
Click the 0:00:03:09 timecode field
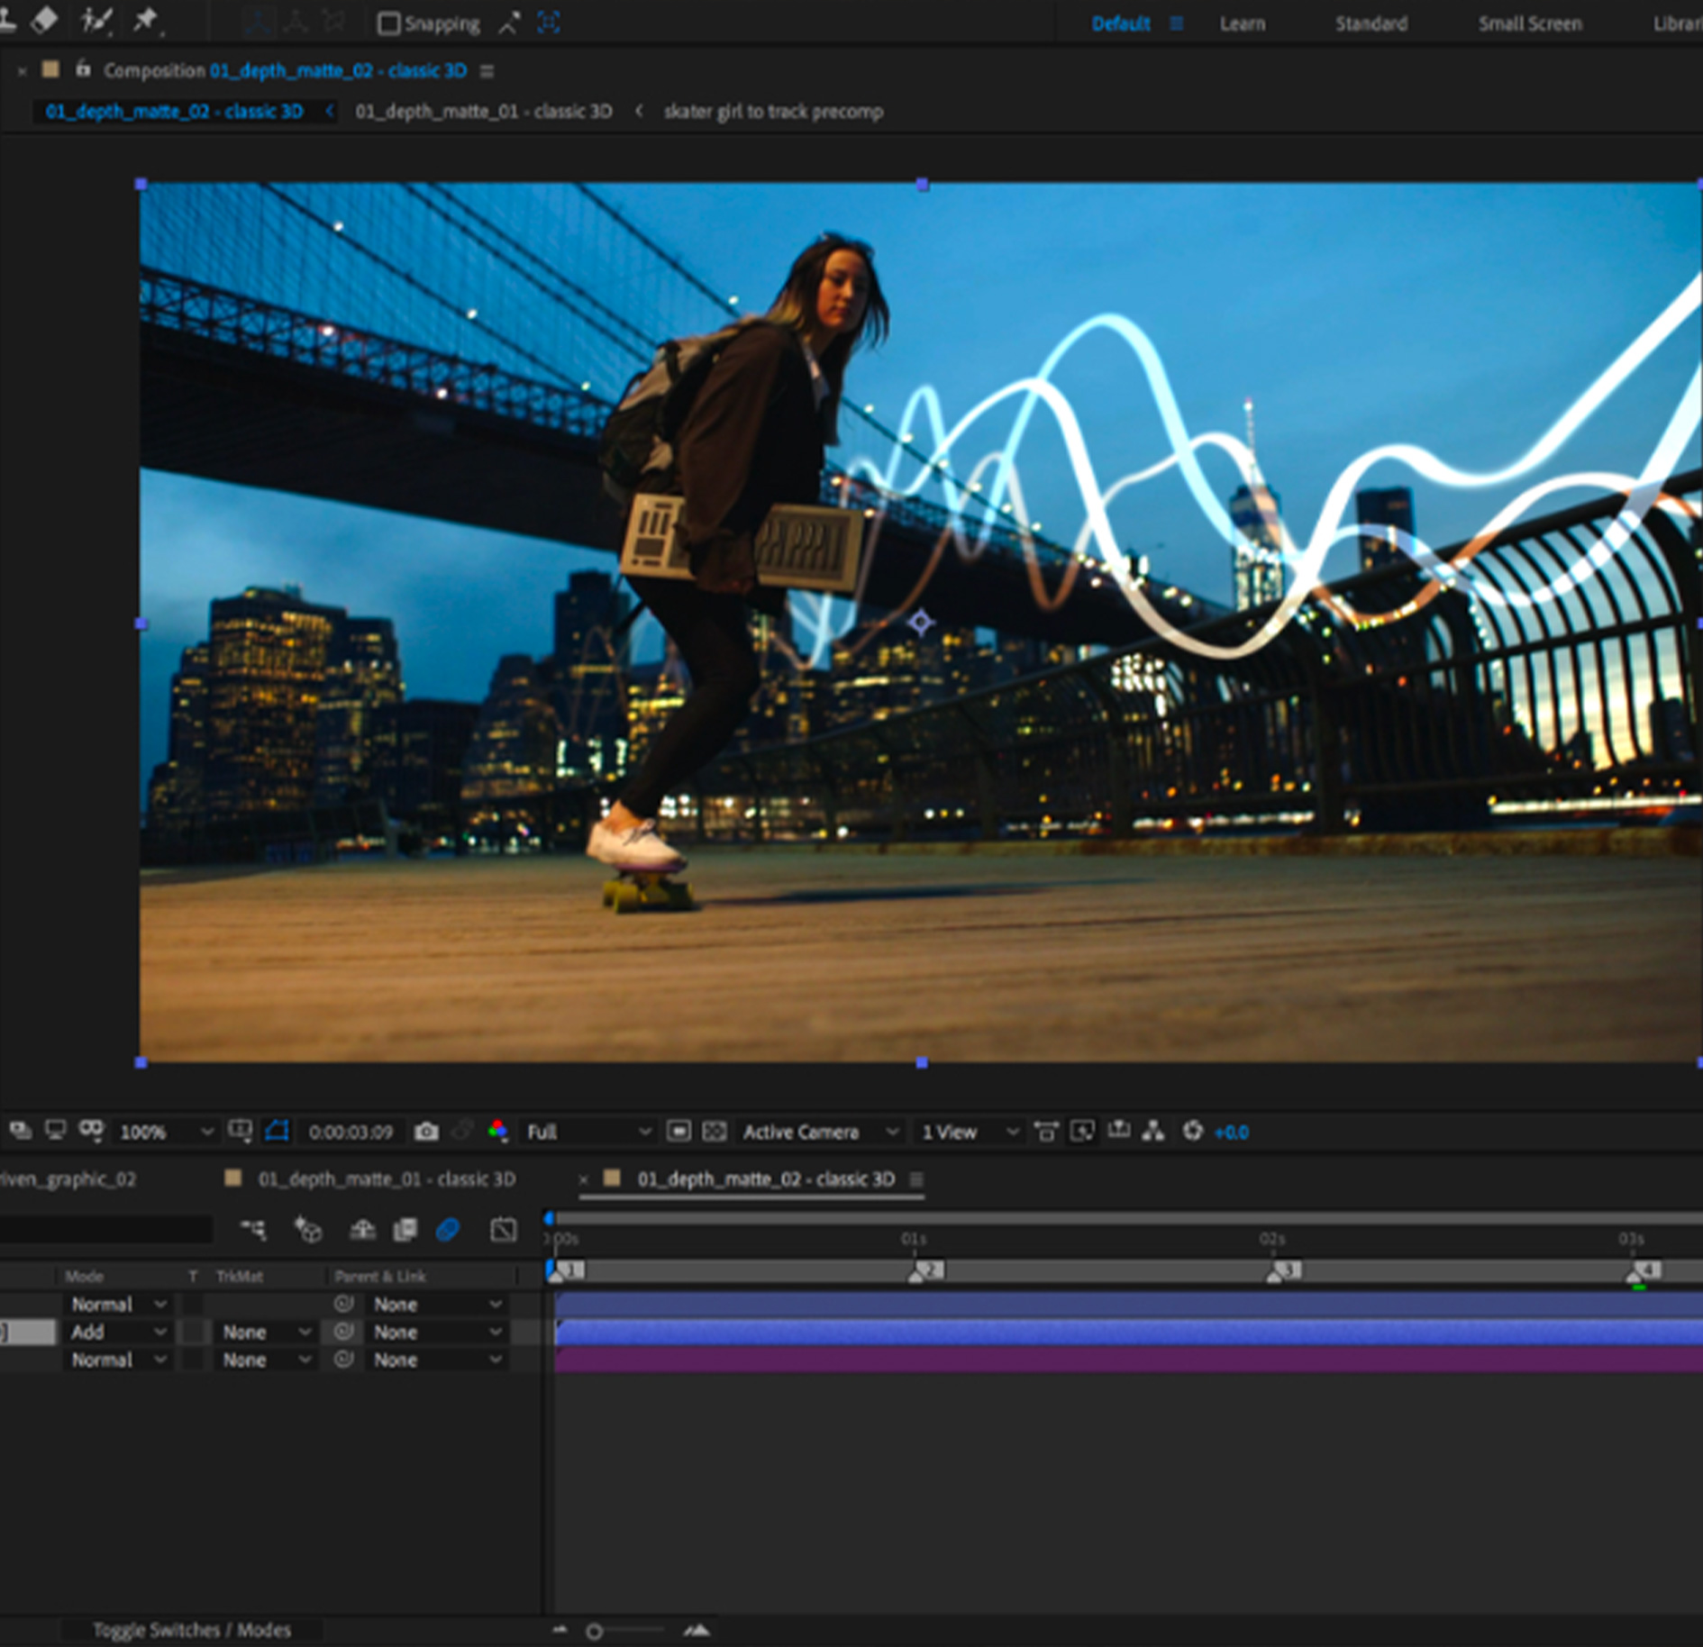(350, 1132)
